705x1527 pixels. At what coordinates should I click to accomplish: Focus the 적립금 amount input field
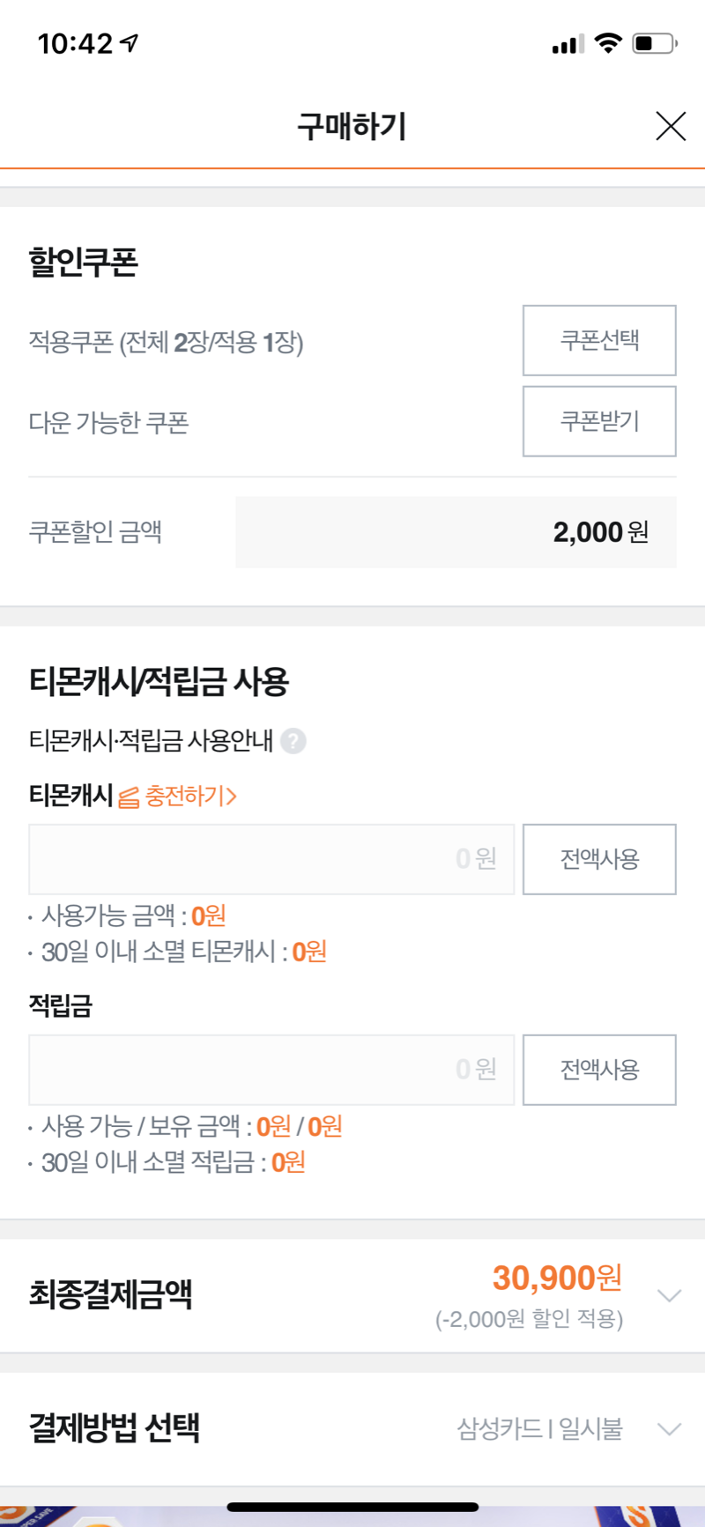pos(271,1070)
